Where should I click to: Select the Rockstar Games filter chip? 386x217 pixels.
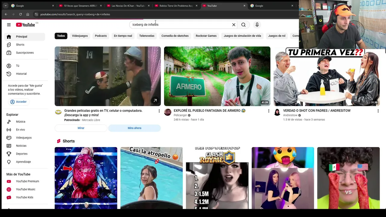click(x=206, y=36)
